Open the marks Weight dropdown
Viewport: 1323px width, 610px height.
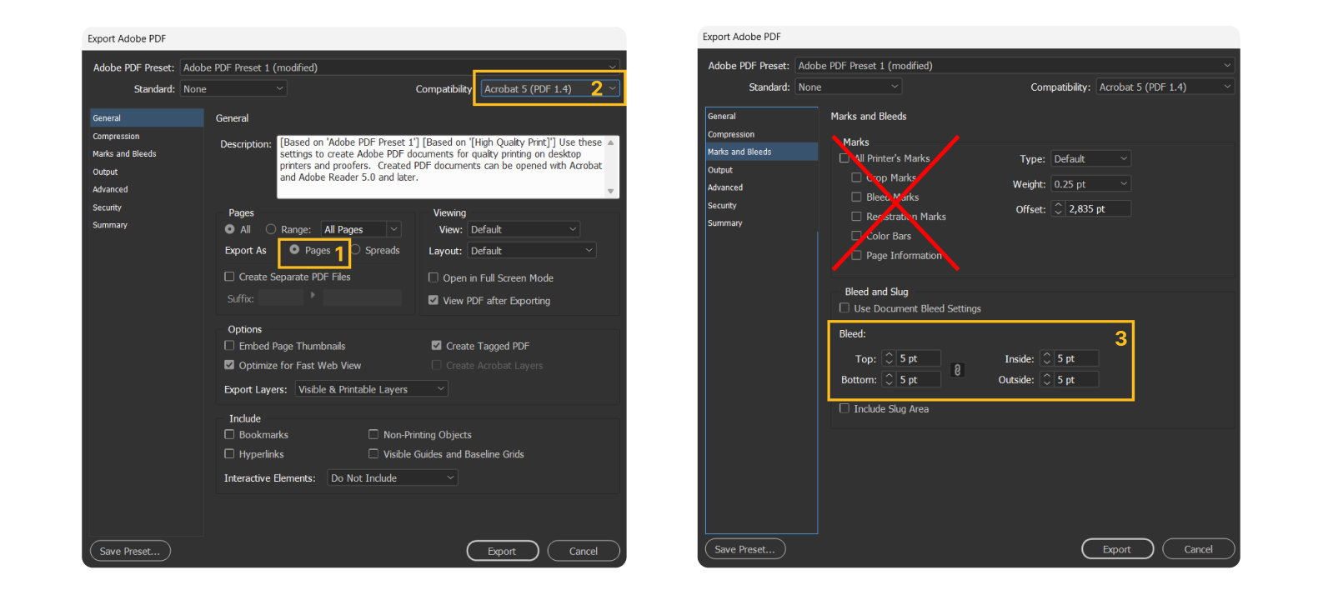point(1090,184)
